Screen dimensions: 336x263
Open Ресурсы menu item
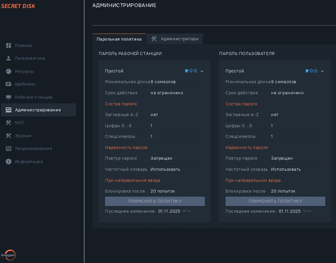click(x=24, y=71)
